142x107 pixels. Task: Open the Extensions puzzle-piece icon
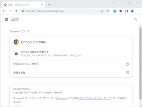tap(121, 11)
